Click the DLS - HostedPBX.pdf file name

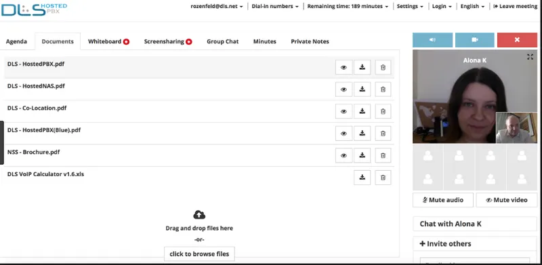point(36,64)
